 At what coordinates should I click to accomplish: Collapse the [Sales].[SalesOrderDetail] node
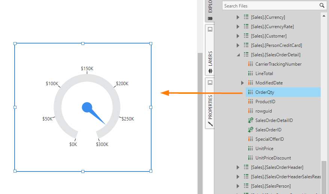(238, 55)
